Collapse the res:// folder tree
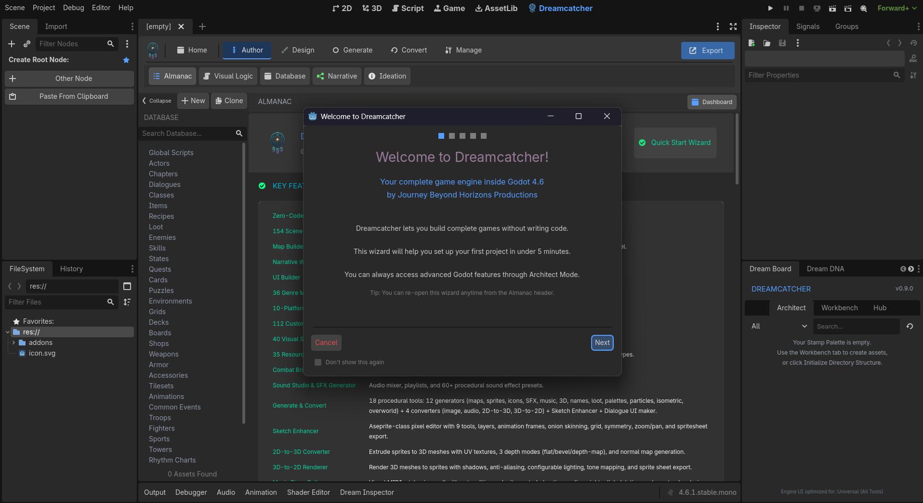Image resolution: width=923 pixels, height=503 pixels. pyautogui.click(x=8, y=332)
